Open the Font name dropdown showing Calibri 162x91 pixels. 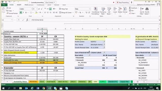click(32, 9)
